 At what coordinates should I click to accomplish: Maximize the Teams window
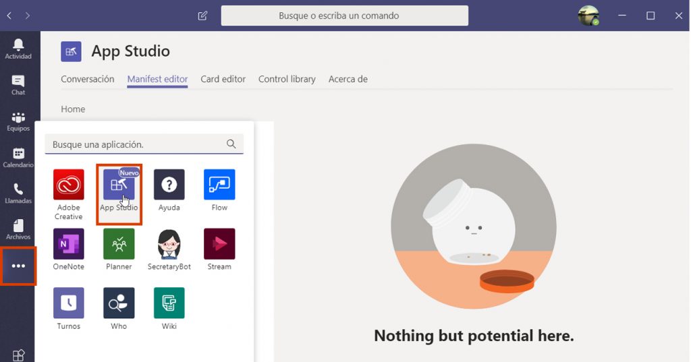coord(651,16)
